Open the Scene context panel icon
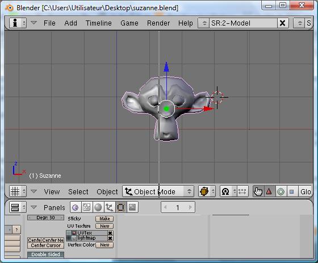The image size is (318, 263). point(132,207)
